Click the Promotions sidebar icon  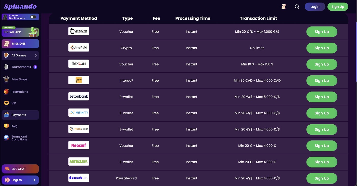6,92
